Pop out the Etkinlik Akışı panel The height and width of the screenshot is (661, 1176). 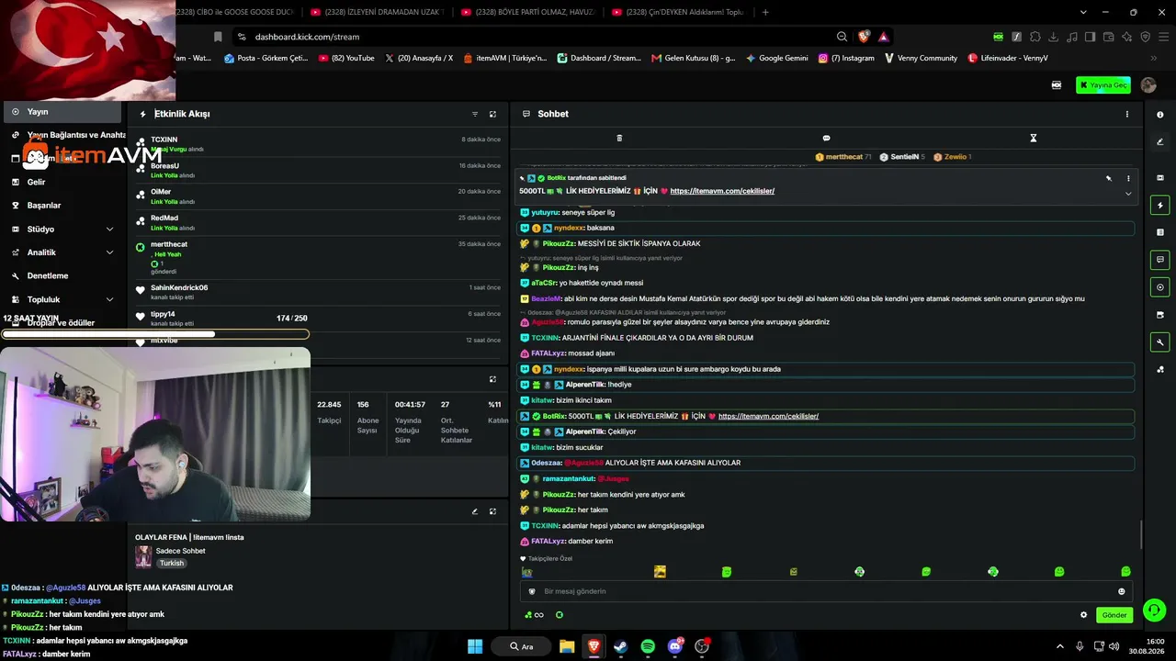pyautogui.click(x=492, y=114)
